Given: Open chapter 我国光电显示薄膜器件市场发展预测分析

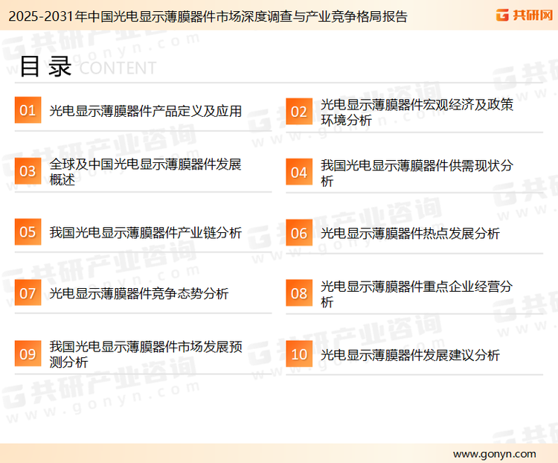Looking at the screenshot, I should 146,354.
